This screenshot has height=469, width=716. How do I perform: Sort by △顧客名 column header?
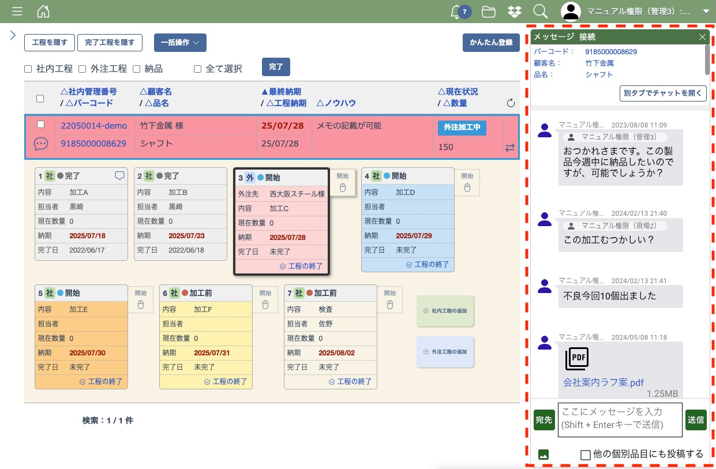(156, 92)
